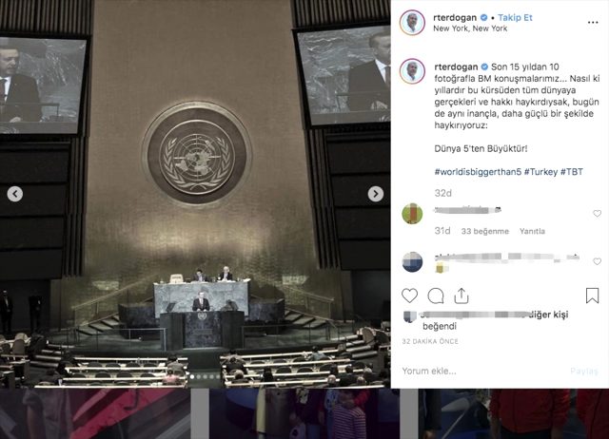Like the first comment with small heart

[597, 213]
